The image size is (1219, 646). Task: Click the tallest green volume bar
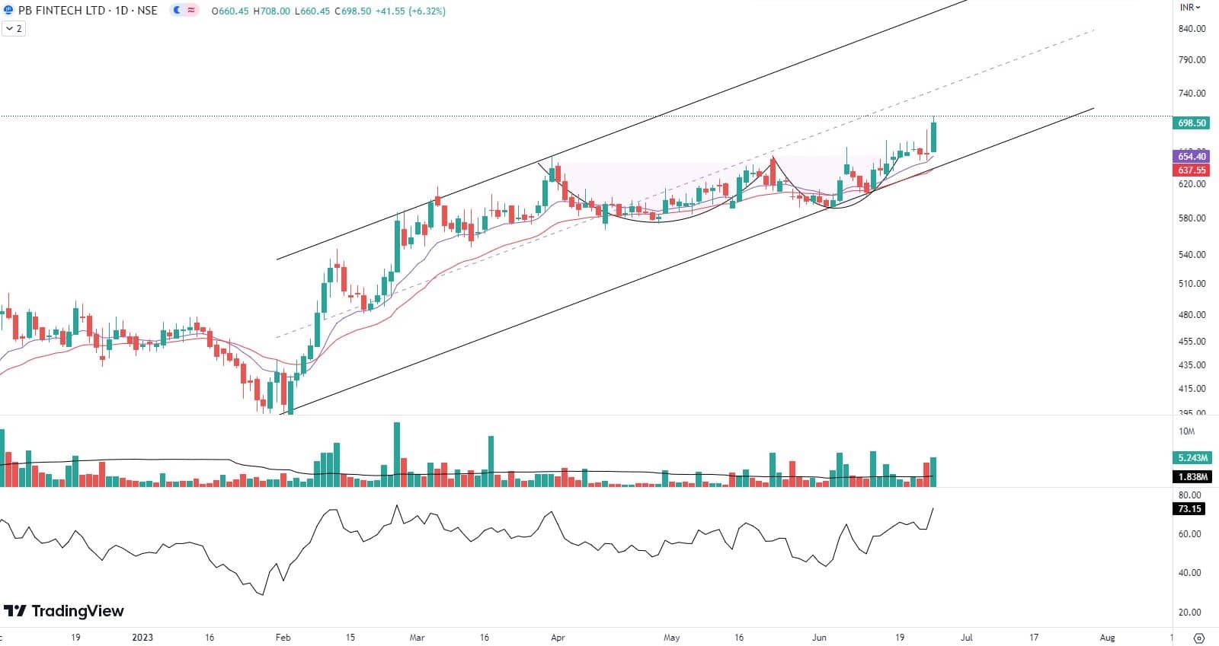[396, 453]
